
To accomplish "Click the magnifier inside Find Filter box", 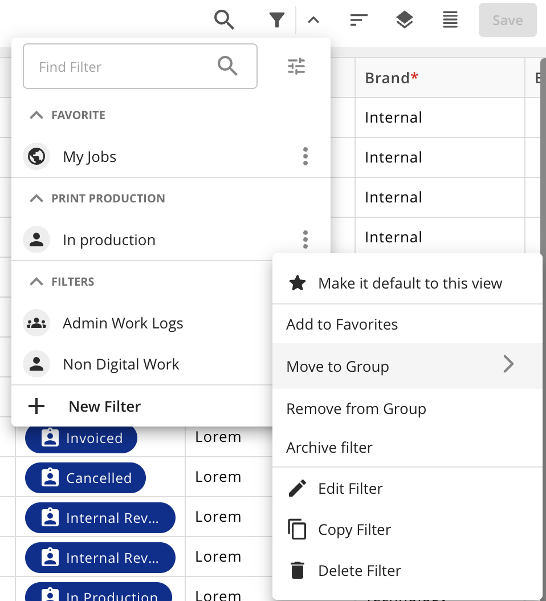I will pos(227,66).
